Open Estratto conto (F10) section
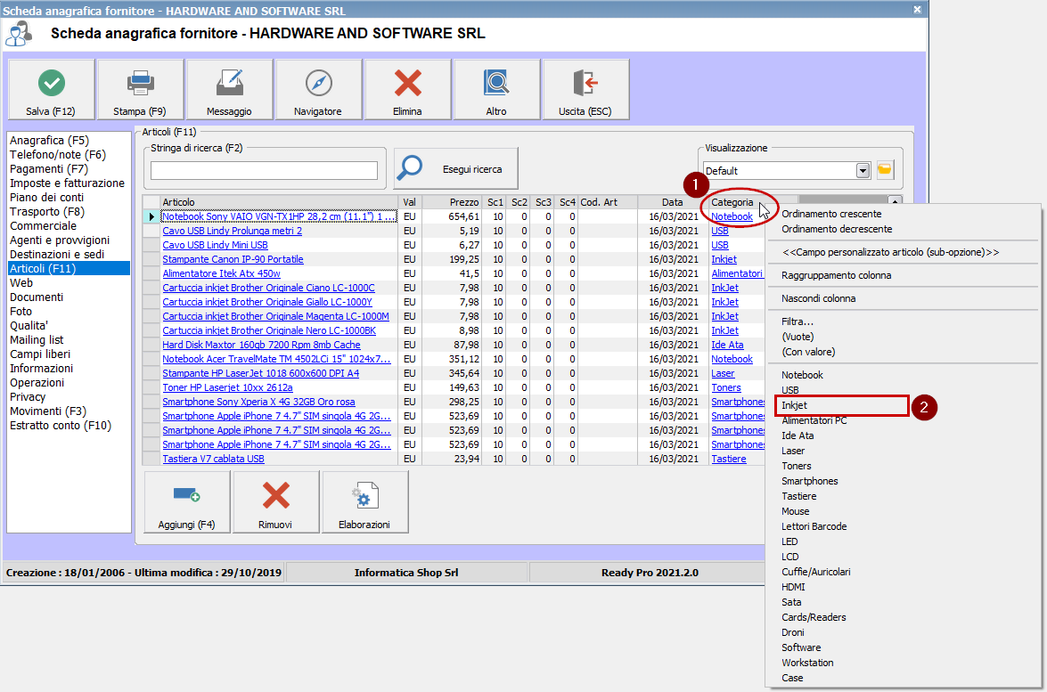The image size is (1047, 692). pos(60,426)
